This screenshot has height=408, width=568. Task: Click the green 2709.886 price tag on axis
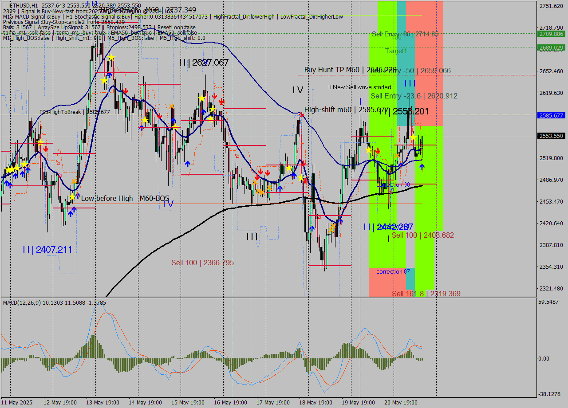tap(551, 34)
